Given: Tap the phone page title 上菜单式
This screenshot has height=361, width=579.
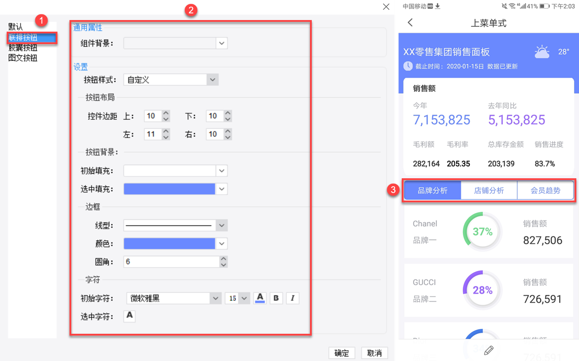Looking at the screenshot, I should point(489,23).
